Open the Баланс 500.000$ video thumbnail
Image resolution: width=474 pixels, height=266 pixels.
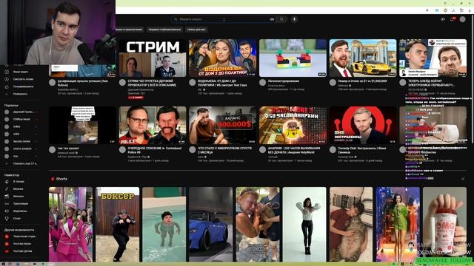click(222, 125)
